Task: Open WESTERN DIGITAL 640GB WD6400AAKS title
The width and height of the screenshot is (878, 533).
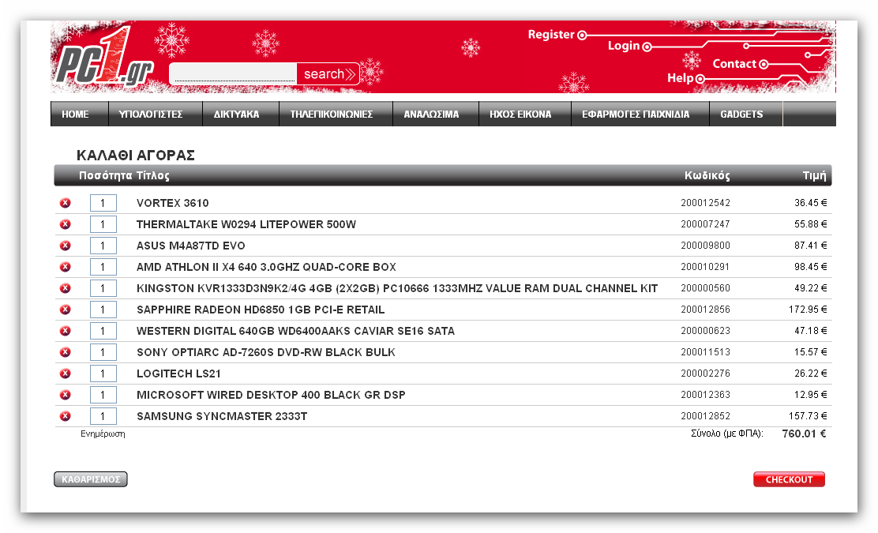Action: point(295,331)
